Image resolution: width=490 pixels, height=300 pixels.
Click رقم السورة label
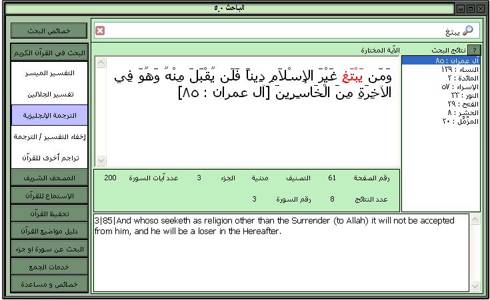pos(293,200)
